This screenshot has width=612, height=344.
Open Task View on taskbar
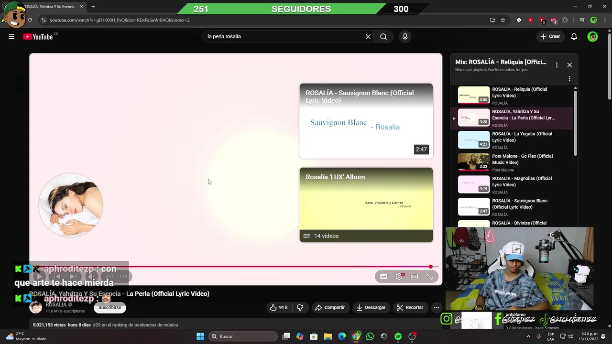[x=286, y=336]
